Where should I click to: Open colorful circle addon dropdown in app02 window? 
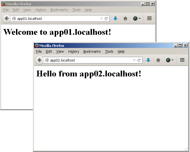tap(170, 60)
